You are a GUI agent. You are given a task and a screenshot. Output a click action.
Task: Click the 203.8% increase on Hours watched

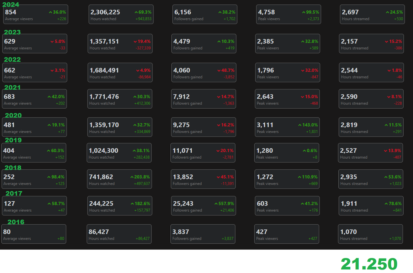coord(140,177)
